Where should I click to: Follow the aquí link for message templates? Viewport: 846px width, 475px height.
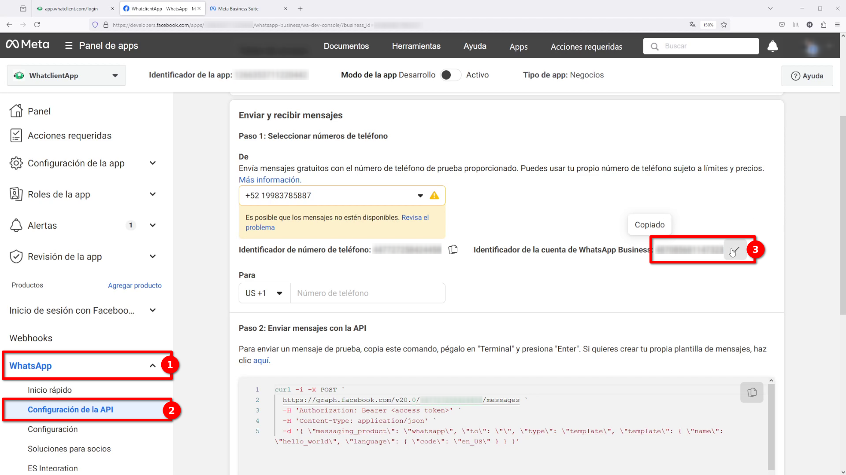(x=261, y=361)
